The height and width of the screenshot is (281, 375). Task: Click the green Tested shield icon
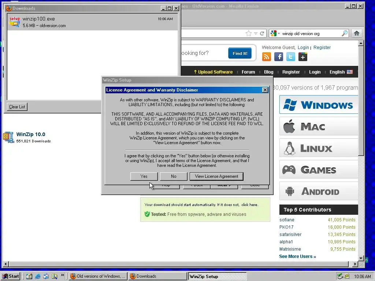point(147,214)
